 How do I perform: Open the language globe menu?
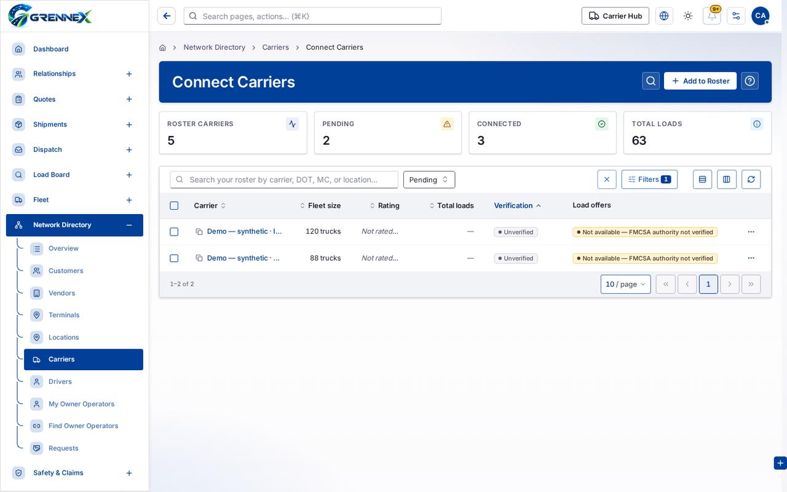664,16
